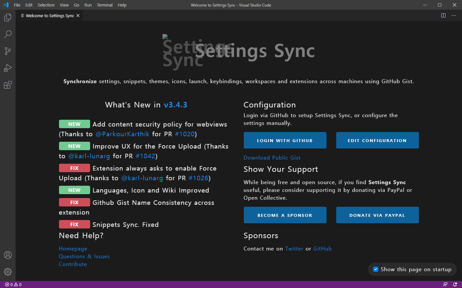
Task: Click the feedback icon in status bar
Action: coord(445,284)
